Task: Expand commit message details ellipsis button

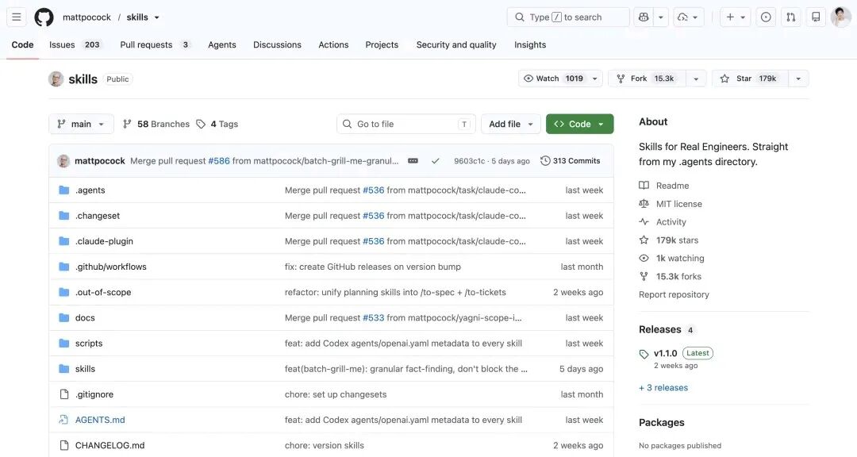Action: pyautogui.click(x=413, y=161)
